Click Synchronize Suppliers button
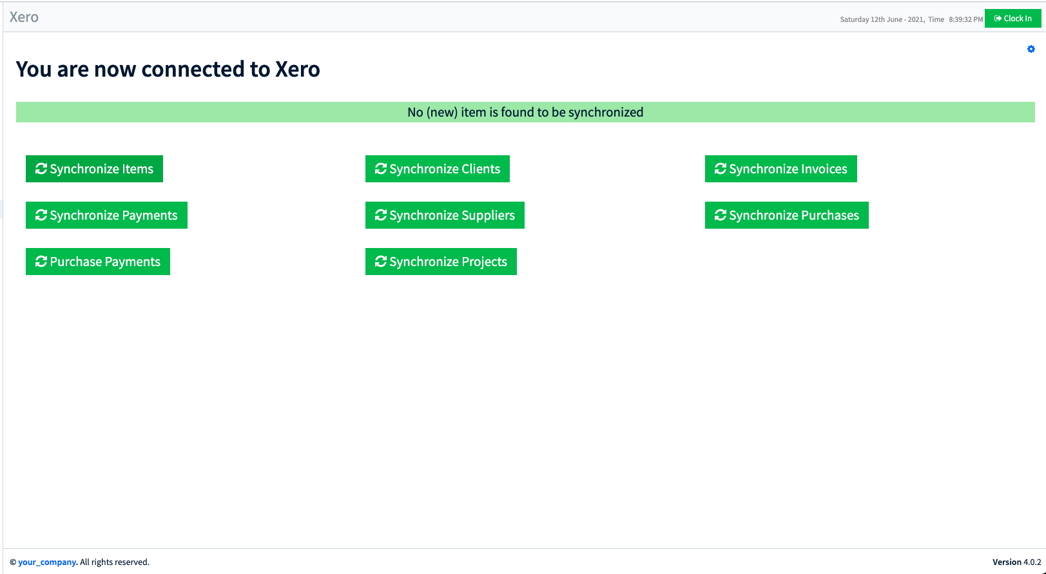 (x=445, y=215)
